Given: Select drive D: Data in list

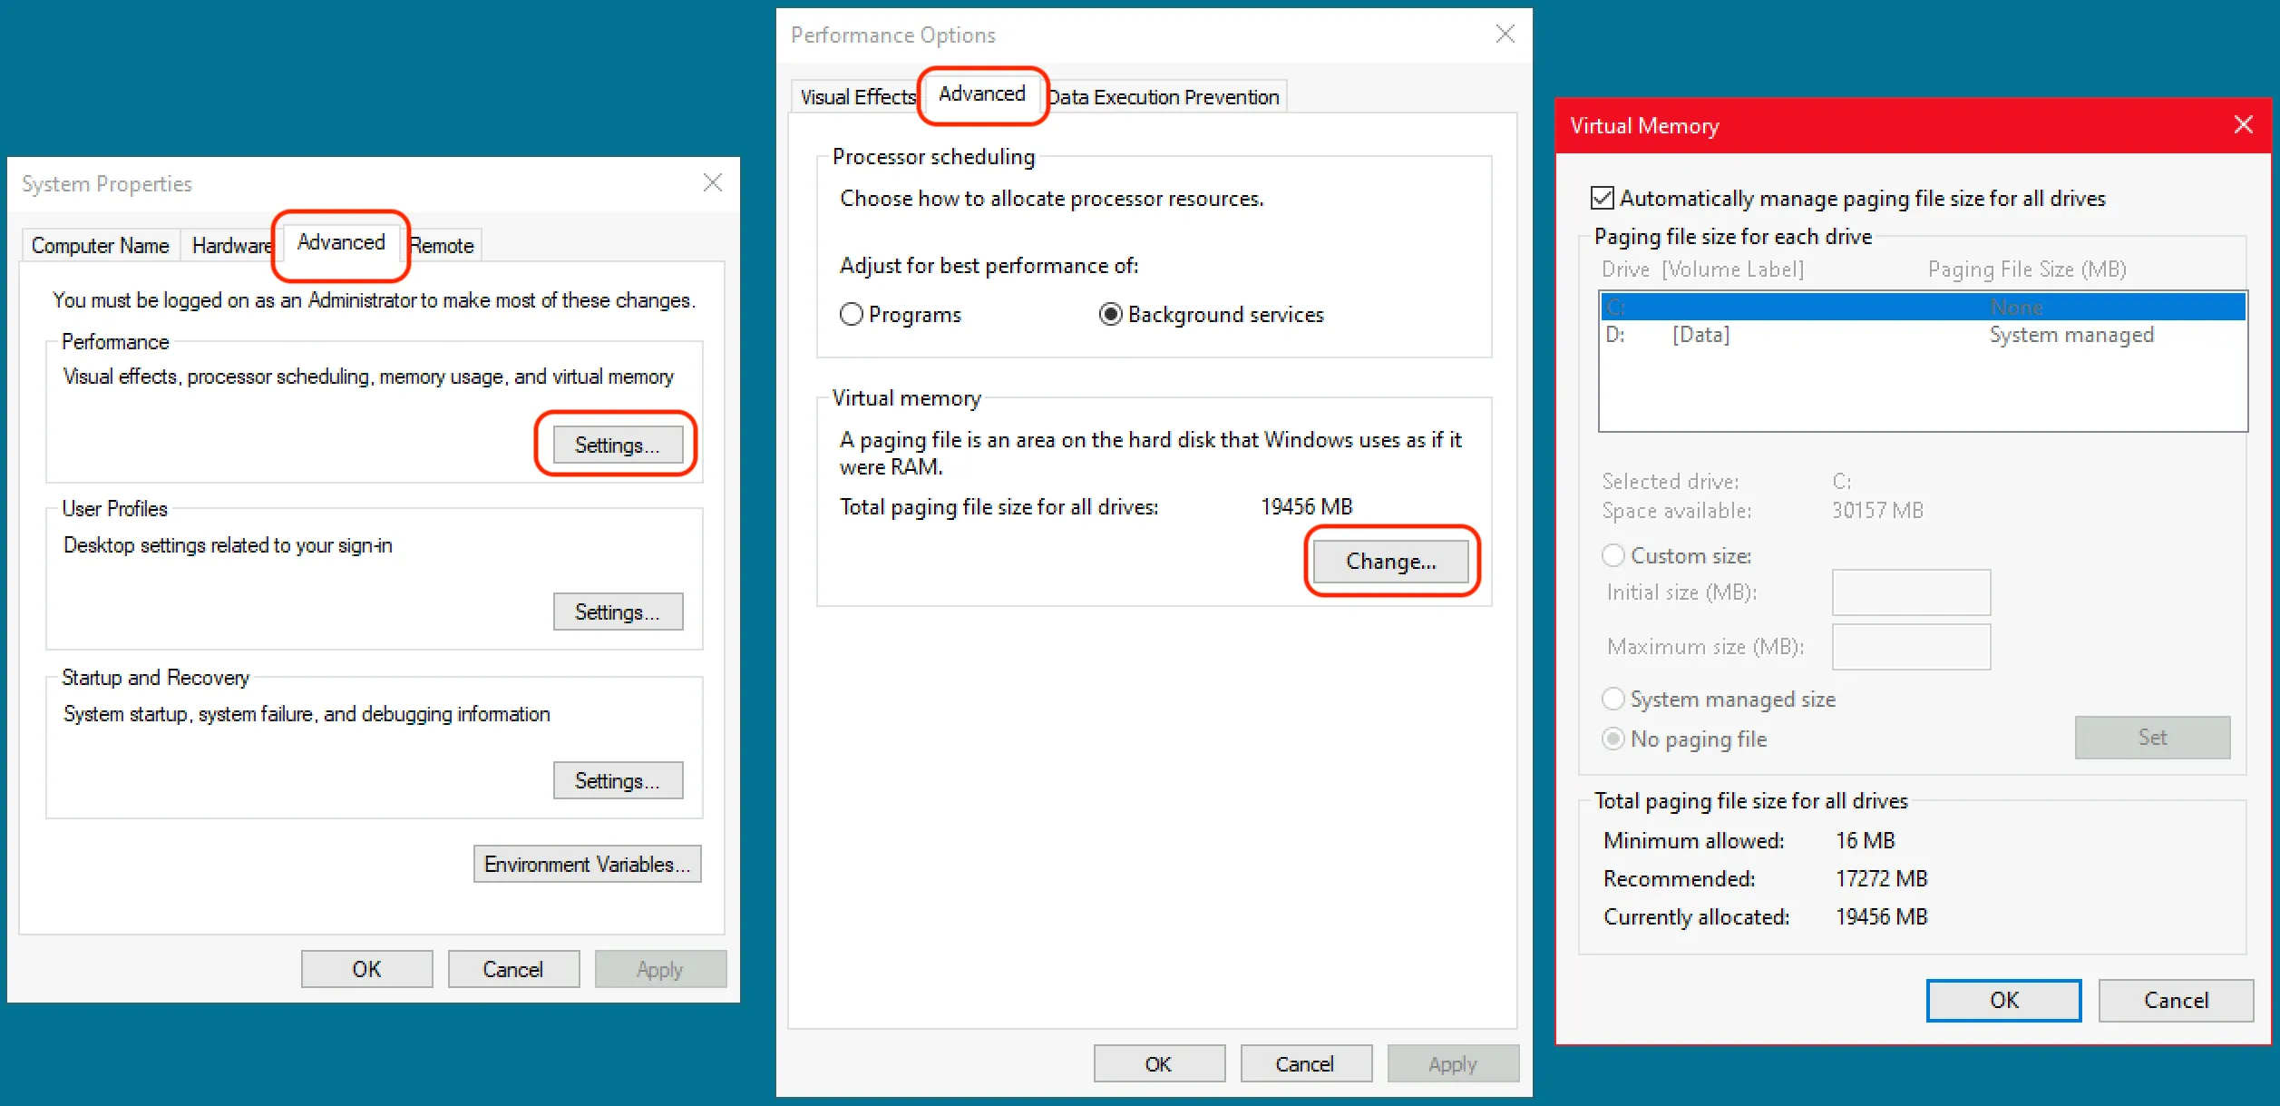Looking at the screenshot, I should 1921,335.
